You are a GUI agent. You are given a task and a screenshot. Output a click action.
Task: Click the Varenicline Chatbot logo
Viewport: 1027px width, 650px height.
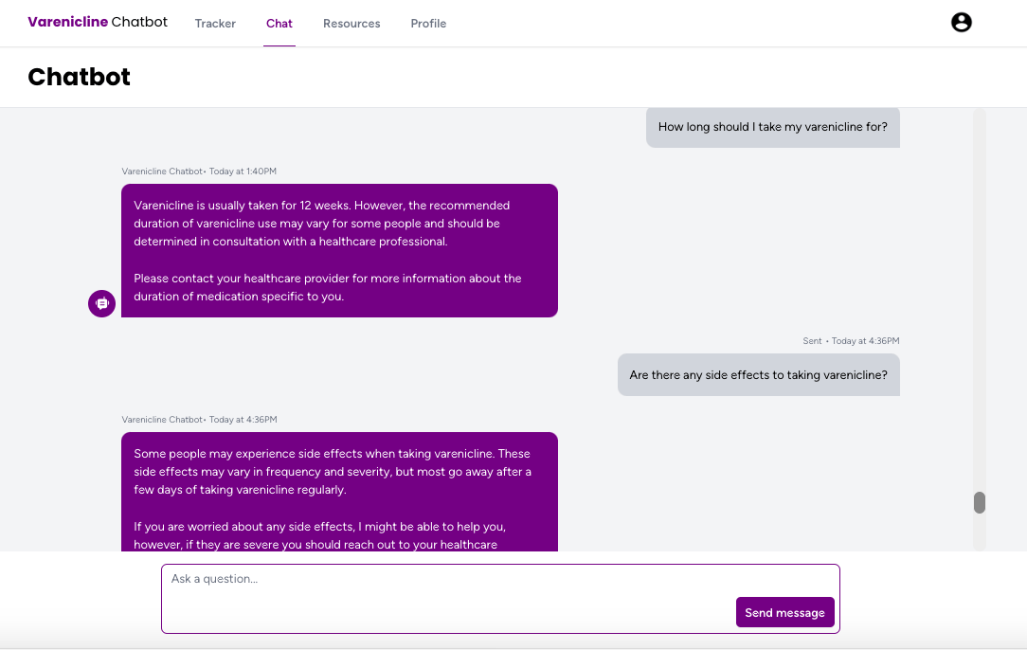(x=98, y=22)
